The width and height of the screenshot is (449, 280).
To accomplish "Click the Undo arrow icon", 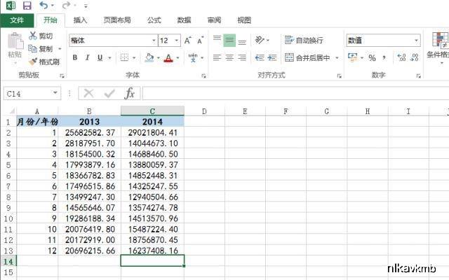I will (43, 6).
